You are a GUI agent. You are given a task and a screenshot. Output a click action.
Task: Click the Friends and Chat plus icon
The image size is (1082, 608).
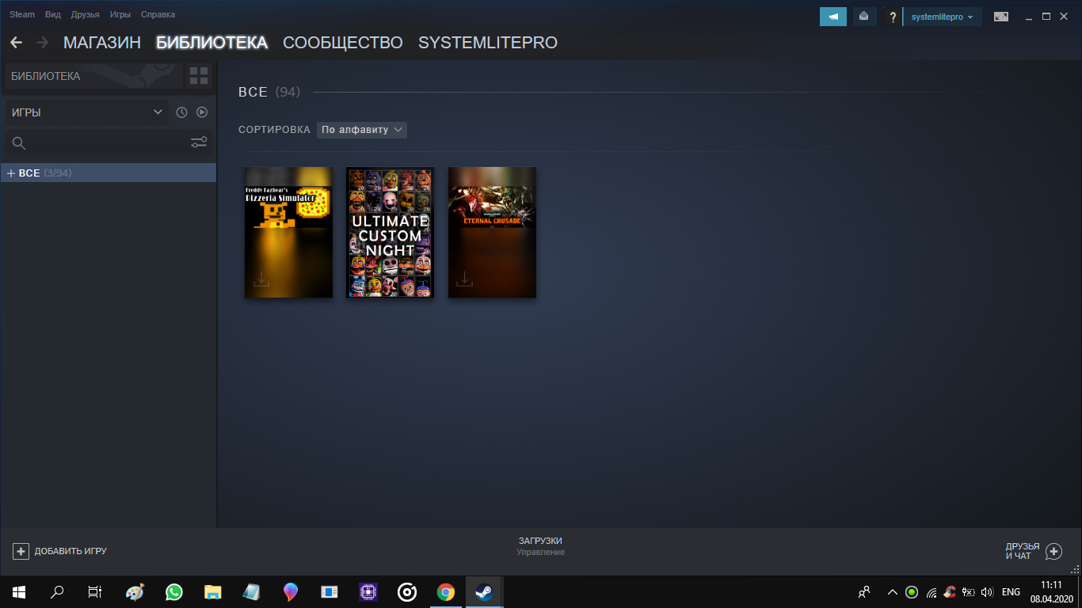click(x=1053, y=551)
